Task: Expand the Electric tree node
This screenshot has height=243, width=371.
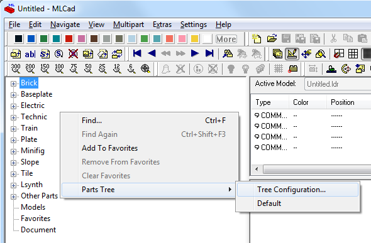Action: tap(13, 106)
